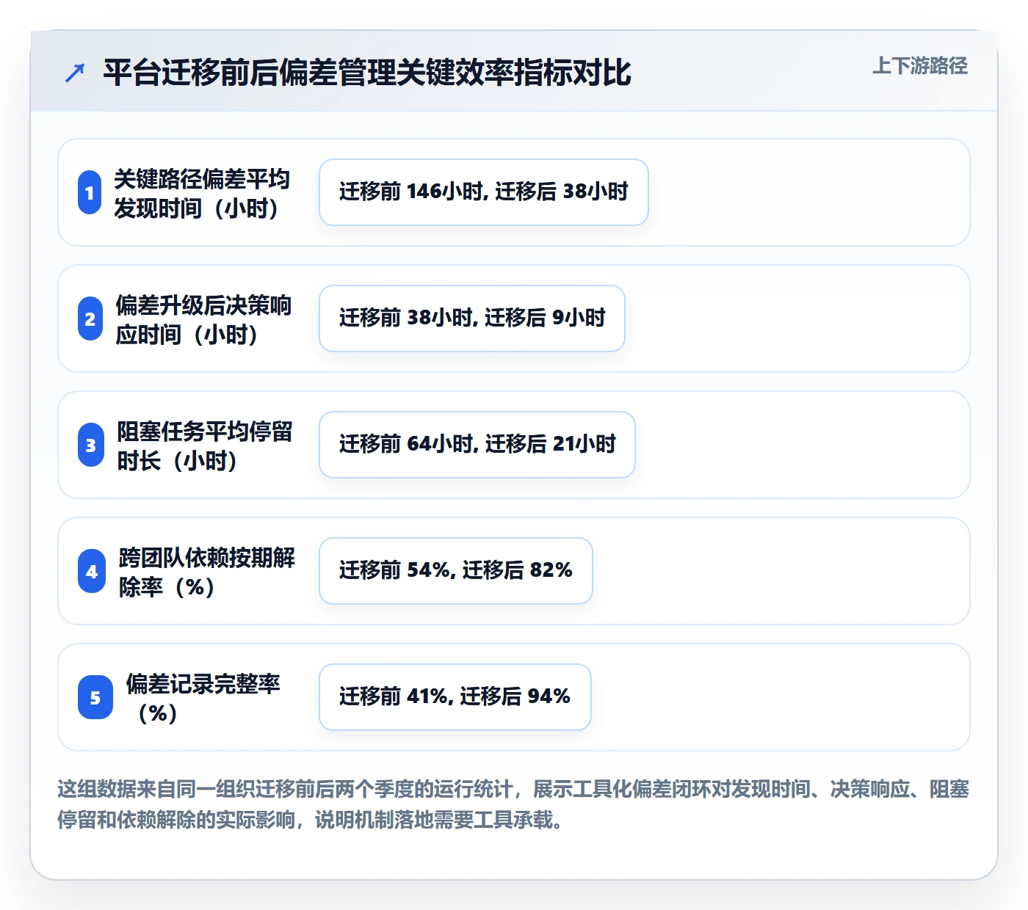
Task: Click the value box 迁移前 146小时, 迁移后 38小时
Action: [x=484, y=192]
